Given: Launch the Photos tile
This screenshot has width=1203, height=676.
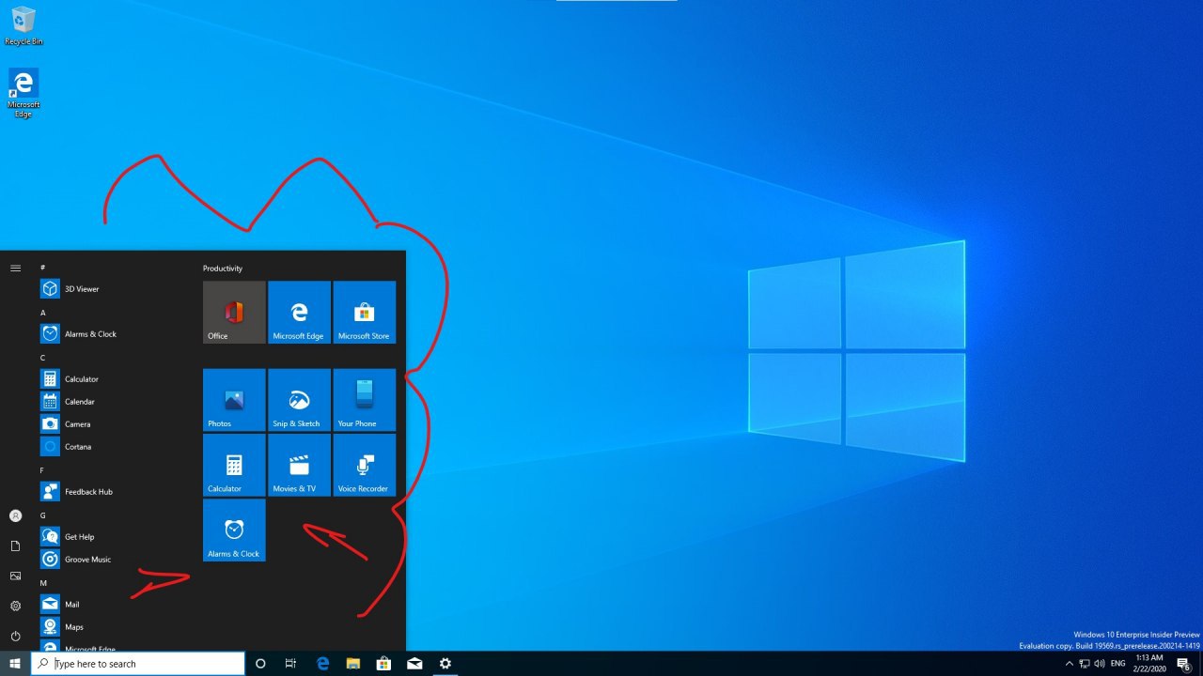Looking at the screenshot, I should [234, 400].
